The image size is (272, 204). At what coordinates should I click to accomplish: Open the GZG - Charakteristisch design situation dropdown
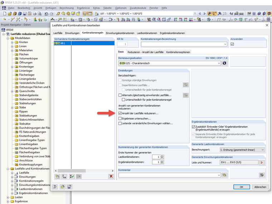219,63
